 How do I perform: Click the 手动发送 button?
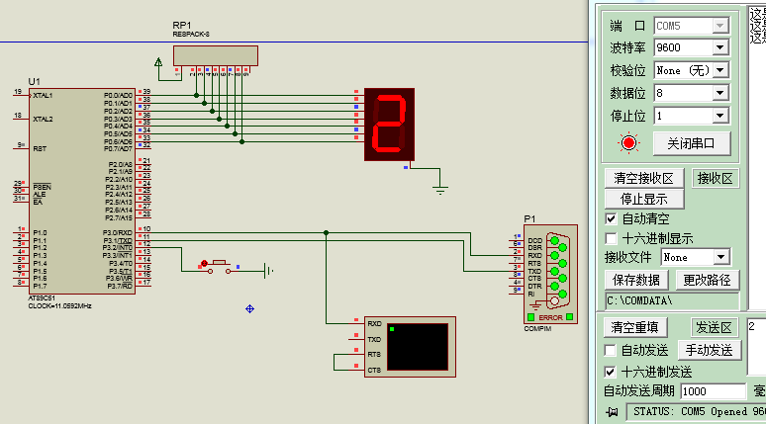(709, 350)
